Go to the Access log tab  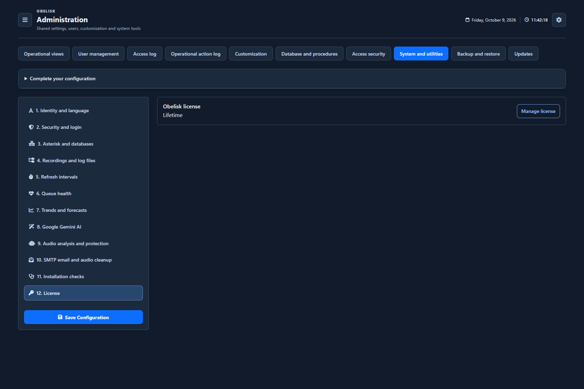point(145,54)
